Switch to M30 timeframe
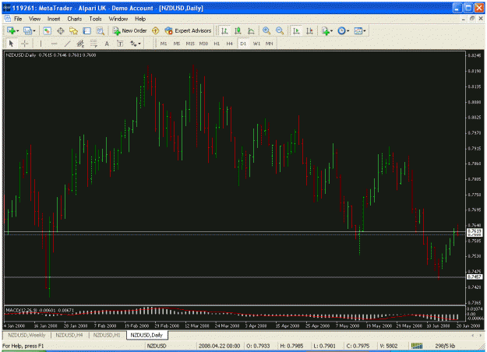Viewport: 487px width, 352px height. tap(203, 44)
